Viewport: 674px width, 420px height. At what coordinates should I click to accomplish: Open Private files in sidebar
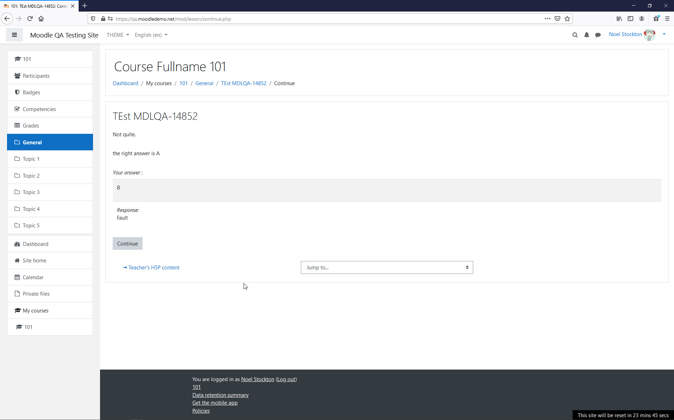50,294
